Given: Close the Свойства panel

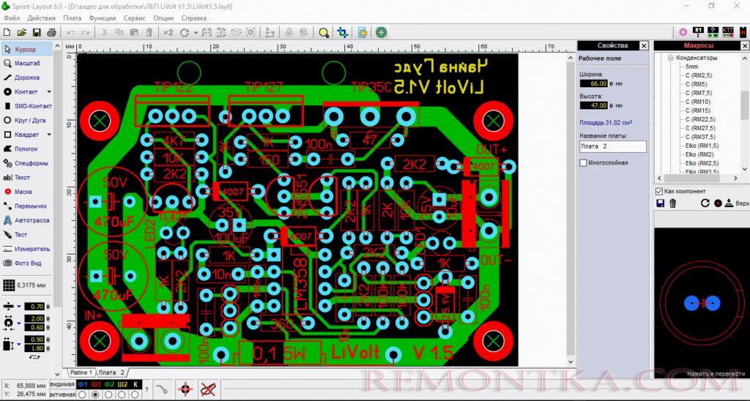Looking at the screenshot, I should point(644,45).
